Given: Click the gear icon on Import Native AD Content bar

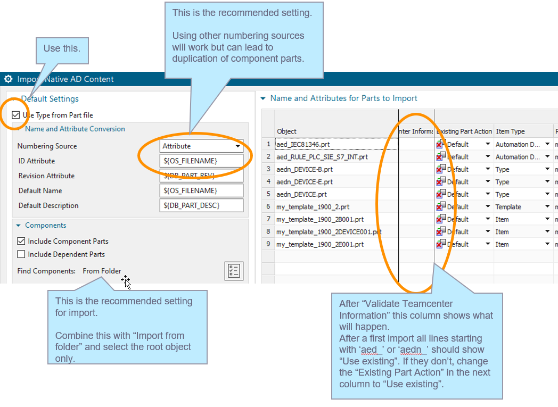Looking at the screenshot, I should click(x=9, y=79).
